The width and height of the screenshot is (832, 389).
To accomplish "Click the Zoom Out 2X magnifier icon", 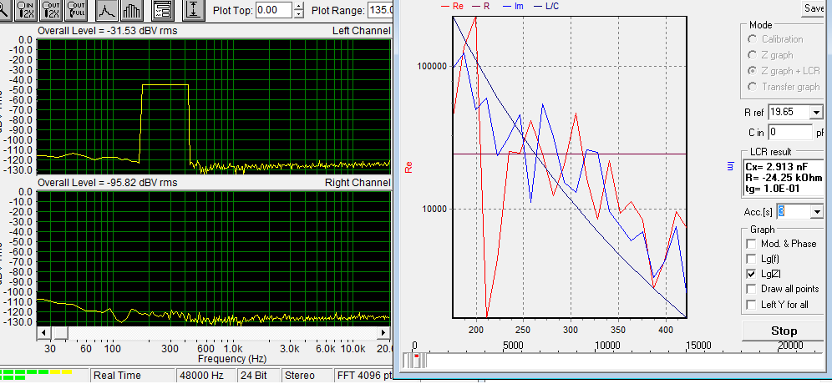I will pyautogui.click(x=49, y=10).
